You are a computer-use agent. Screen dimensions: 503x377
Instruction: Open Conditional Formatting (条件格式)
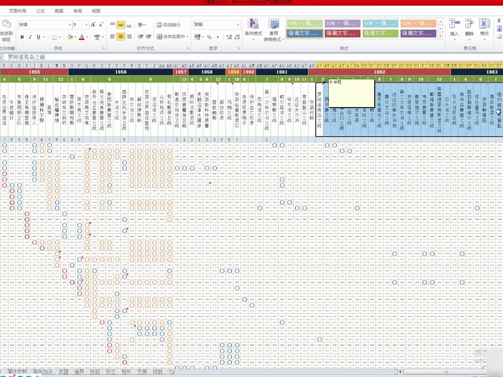(x=253, y=30)
